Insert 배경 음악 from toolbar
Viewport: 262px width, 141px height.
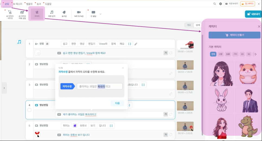pos(52,14)
